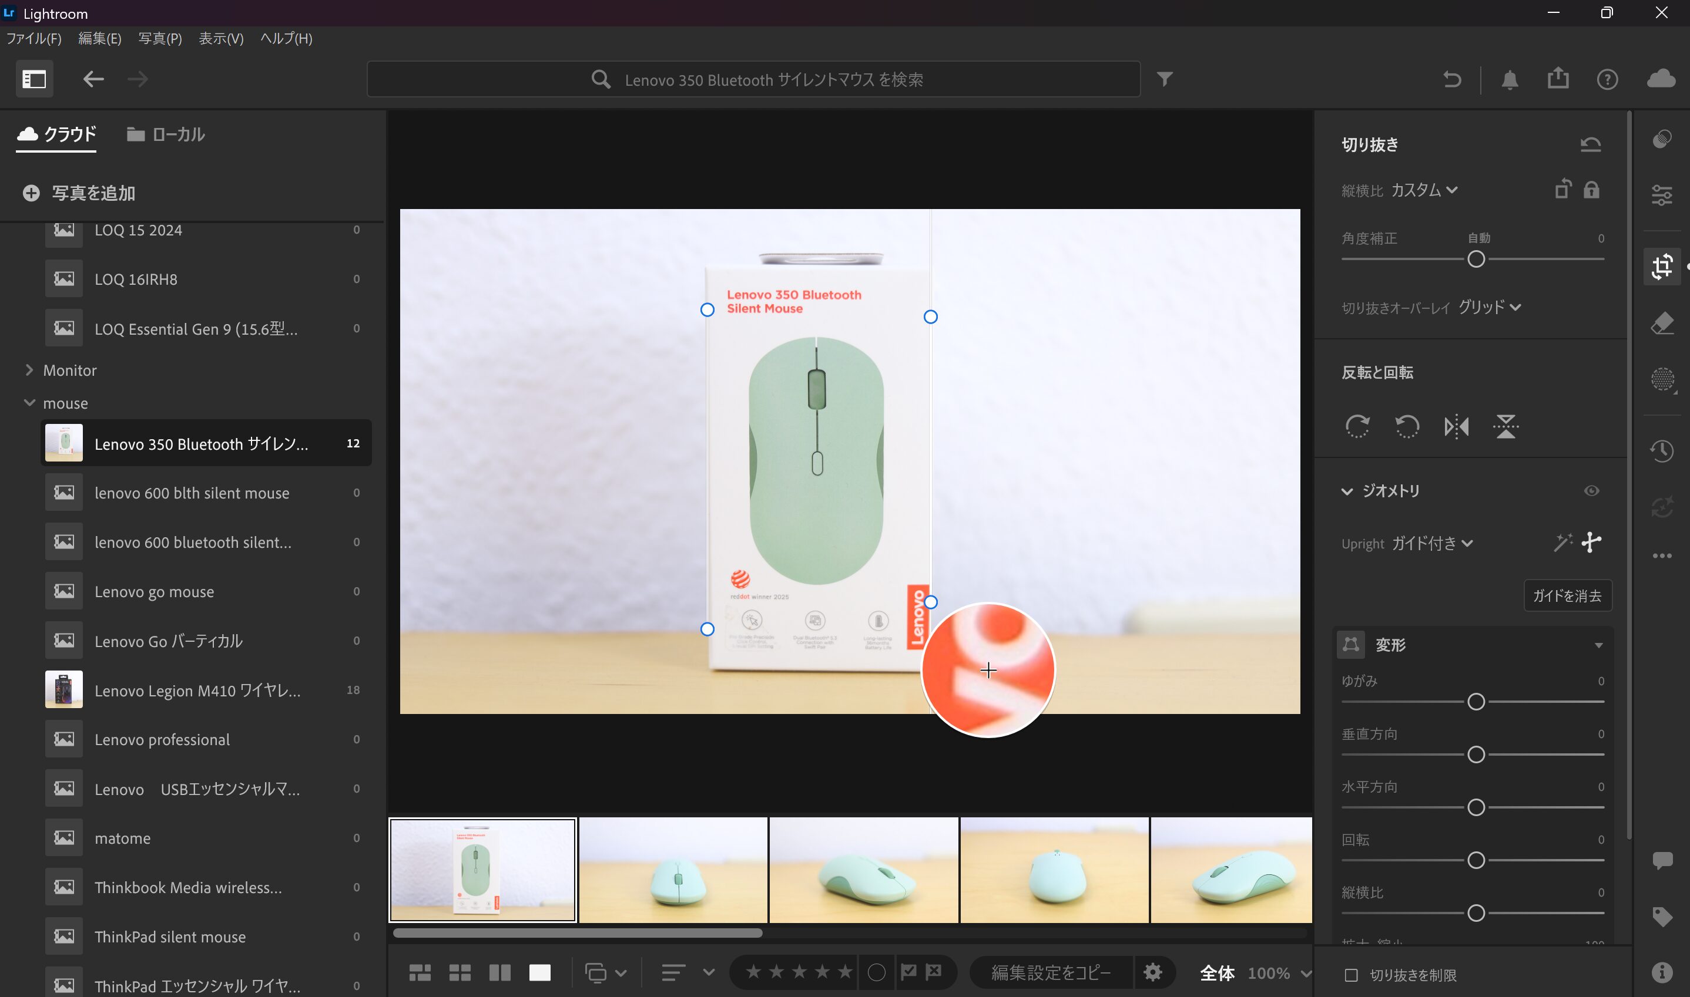Select the Healing tool
Image resolution: width=1690 pixels, height=997 pixels.
click(1664, 323)
